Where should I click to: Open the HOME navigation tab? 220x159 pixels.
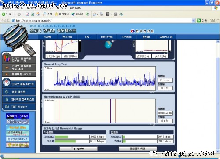point(48,37)
